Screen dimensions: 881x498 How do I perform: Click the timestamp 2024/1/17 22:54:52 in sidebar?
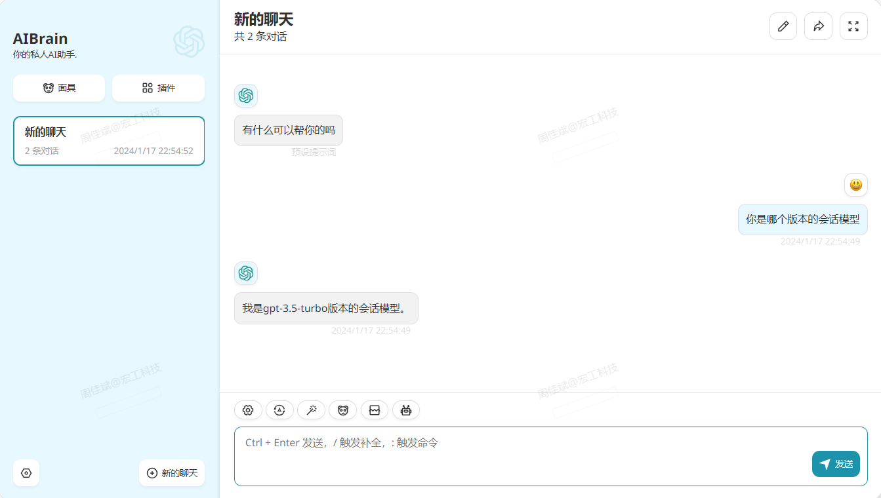tap(154, 151)
